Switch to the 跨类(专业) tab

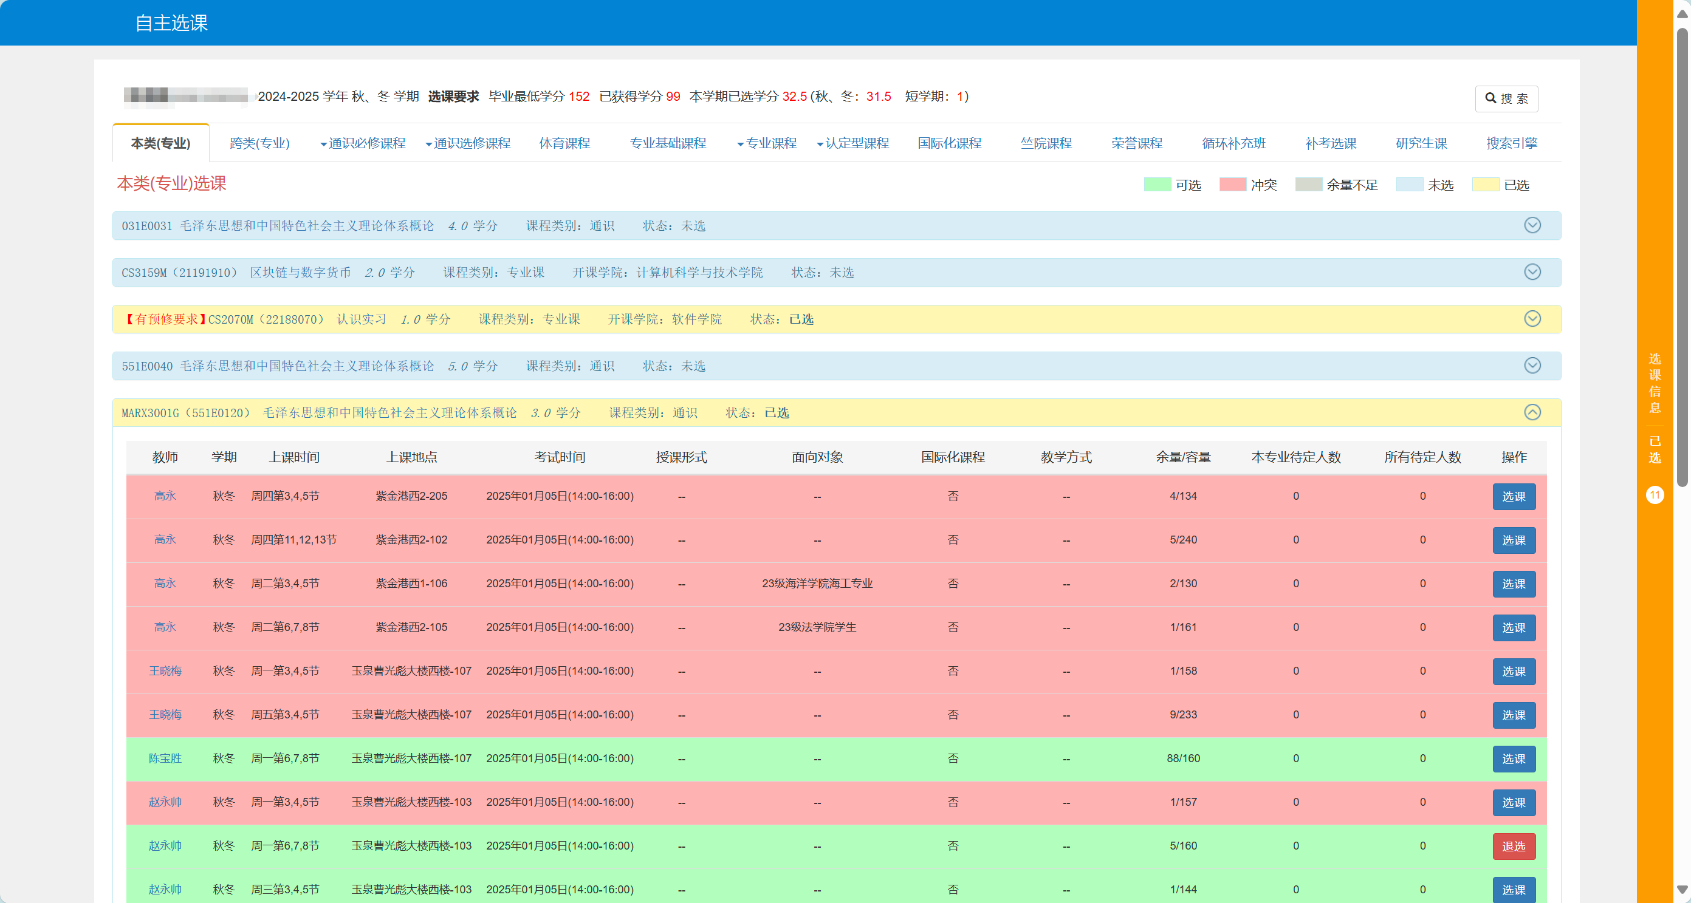[259, 143]
